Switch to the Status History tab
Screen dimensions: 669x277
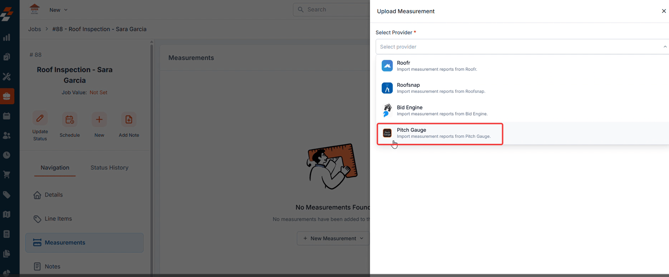pyautogui.click(x=109, y=168)
